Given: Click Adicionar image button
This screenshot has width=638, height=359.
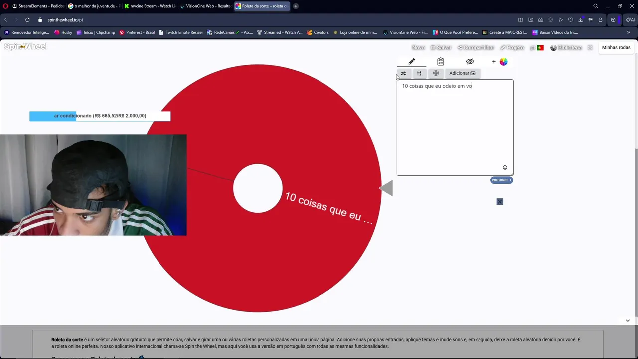Looking at the screenshot, I should point(462,73).
